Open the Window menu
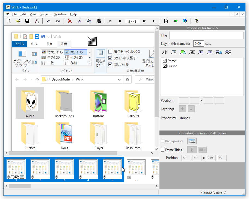Image resolution: width=249 pixels, height=199 pixels. coord(60,14)
